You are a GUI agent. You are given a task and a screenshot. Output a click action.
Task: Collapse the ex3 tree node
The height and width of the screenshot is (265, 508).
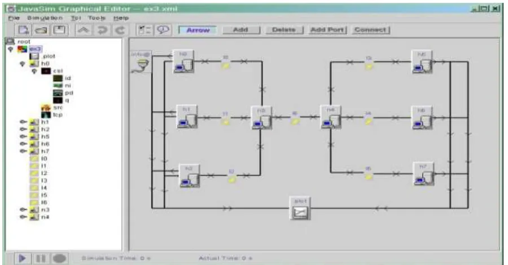pos(10,49)
